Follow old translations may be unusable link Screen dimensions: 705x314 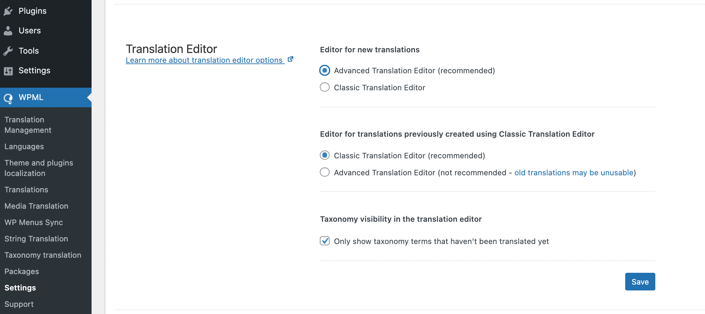(x=574, y=173)
